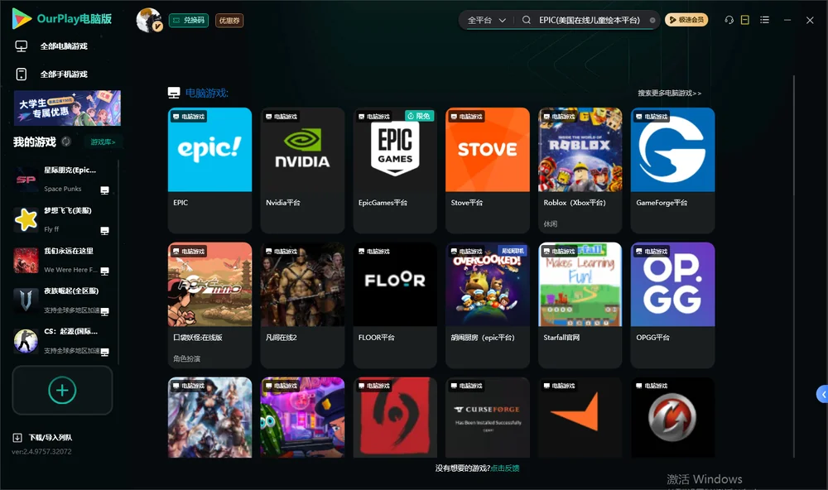Clear the search field text
The width and height of the screenshot is (828, 490).
(x=652, y=21)
